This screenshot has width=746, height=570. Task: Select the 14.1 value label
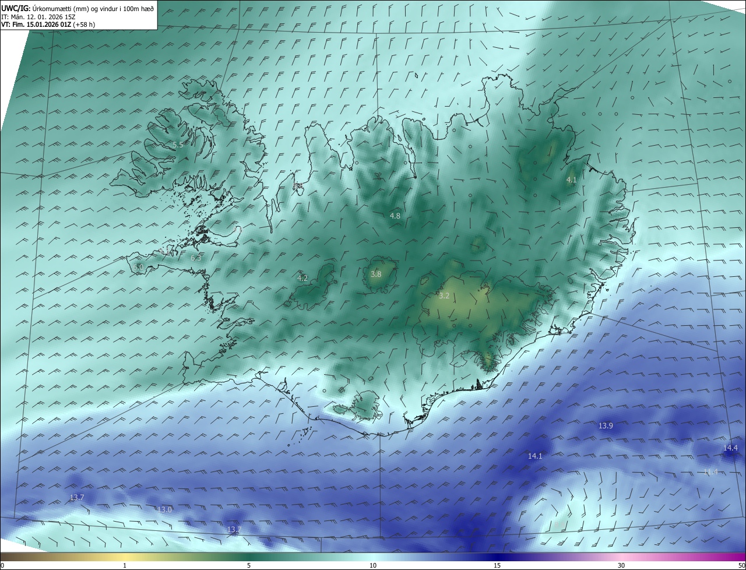pyautogui.click(x=535, y=456)
